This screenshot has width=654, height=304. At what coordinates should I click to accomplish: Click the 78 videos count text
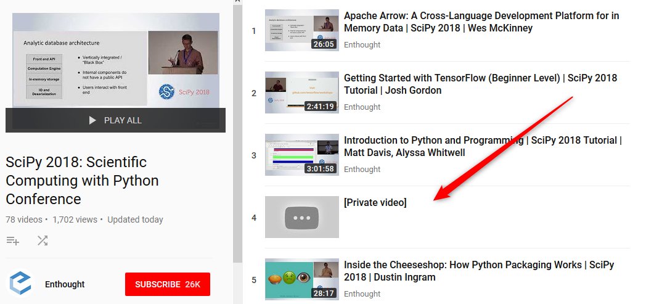pos(24,220)
